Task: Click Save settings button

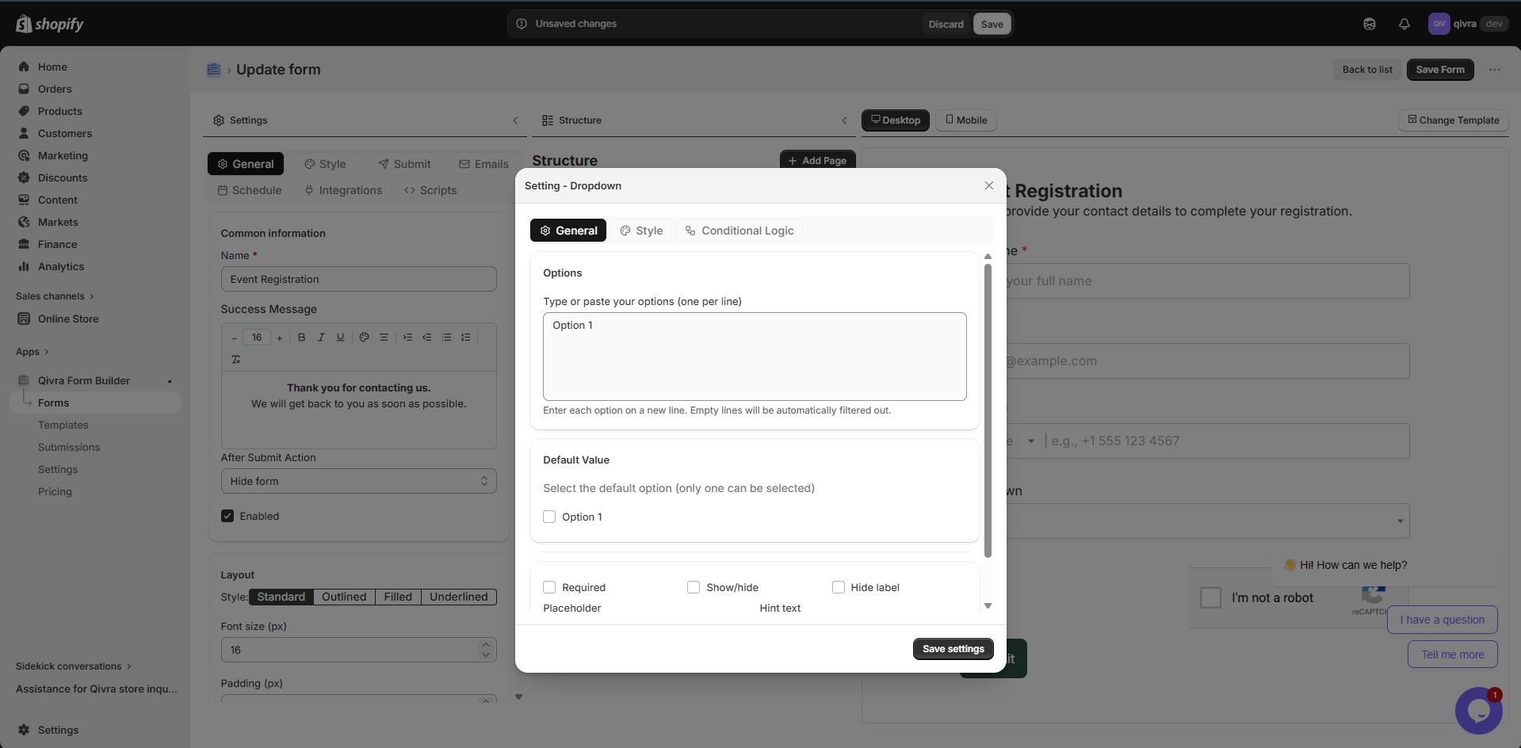Action: 953,648
